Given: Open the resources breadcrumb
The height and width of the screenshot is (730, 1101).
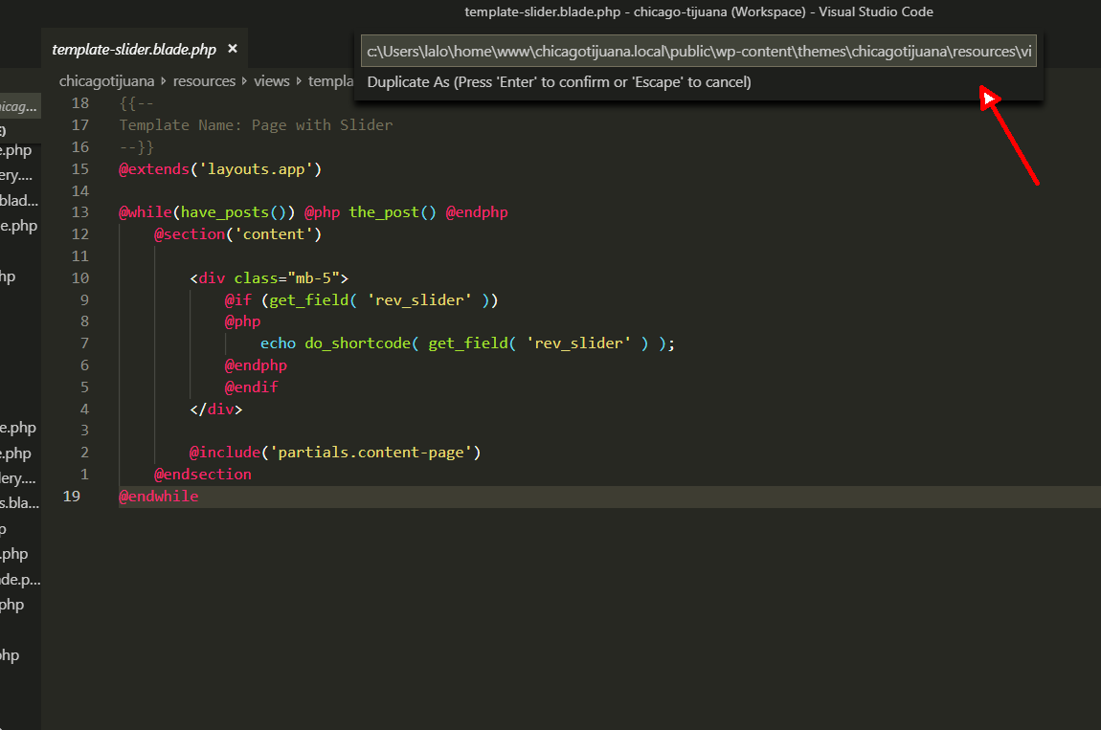Looking at the screenshot, I should (x=204, y=81).
